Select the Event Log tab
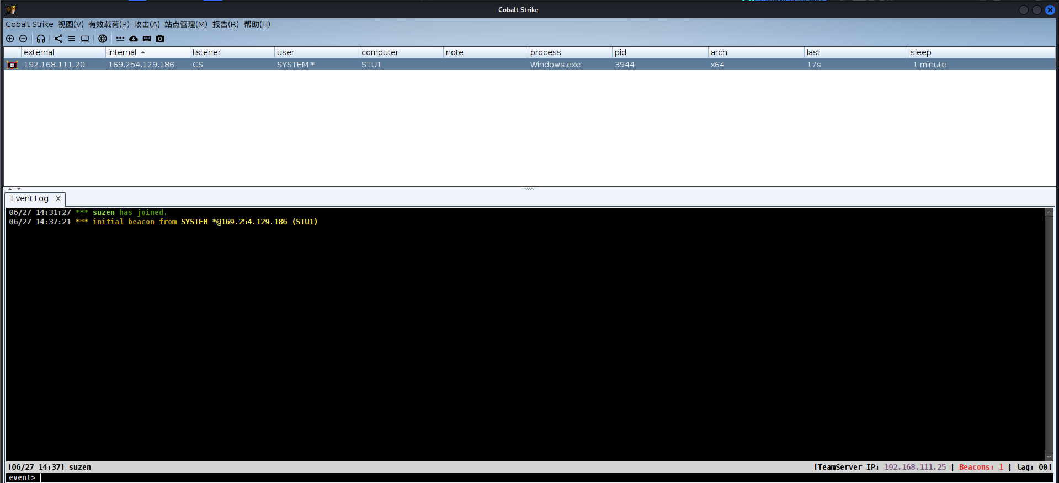 click(30, 198)
